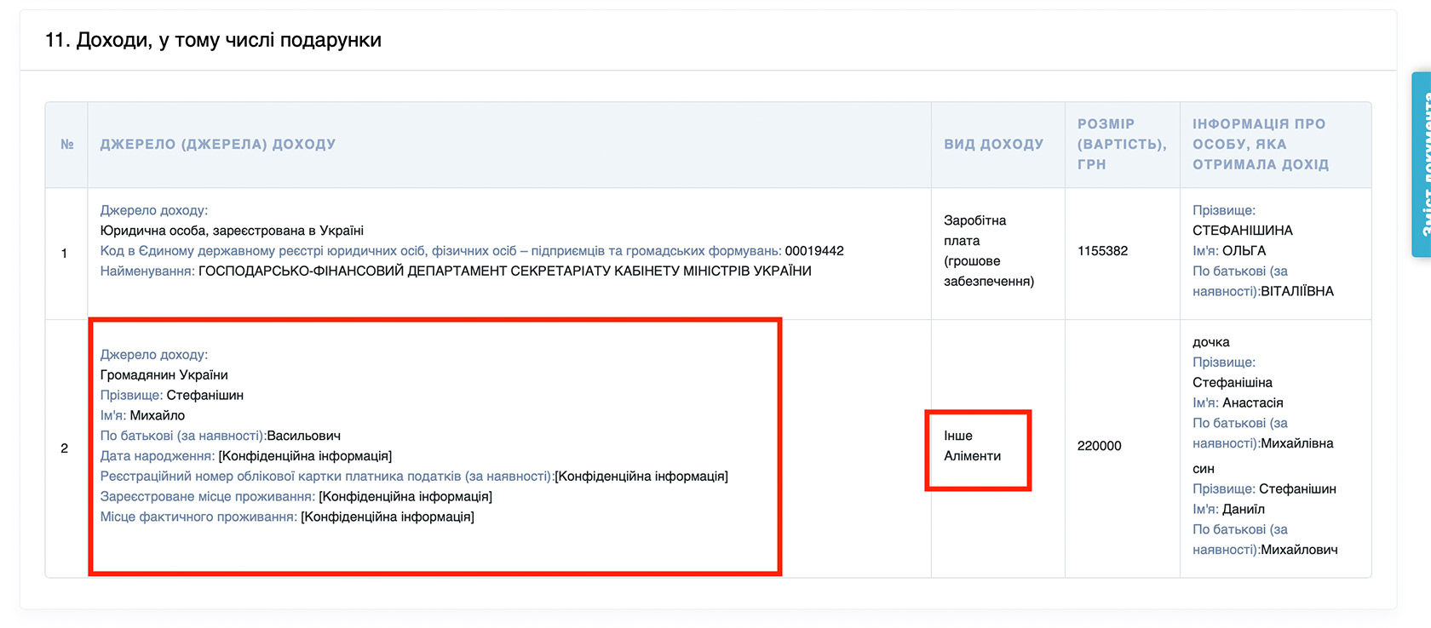1431x628 pixels.
Task: Select the 'Джерело (джерела) доходу' column header
Action: point(218,145)
